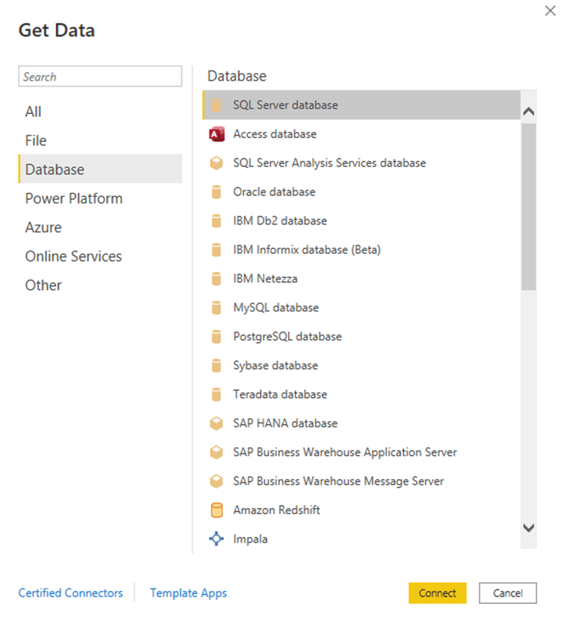The width and height of the screenshot is (562, 622).
Task: Click the scroll up arrow
Action: point(529,112)
